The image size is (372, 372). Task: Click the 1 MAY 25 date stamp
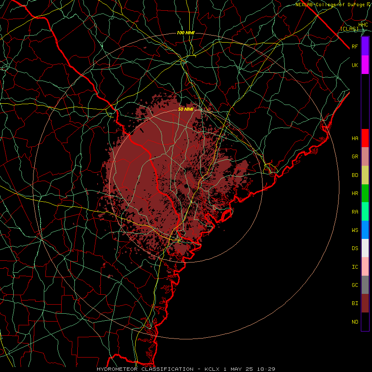238,369
